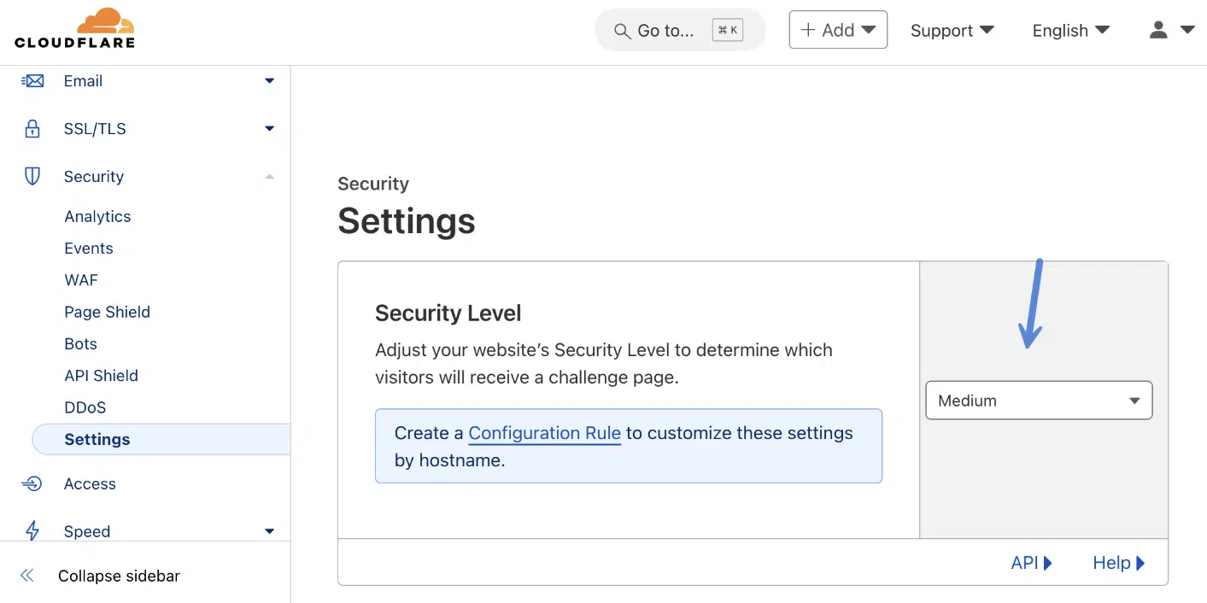Image resolution: width=1207 pixels, height=603 pixels.
Task: Click the Access door icon
Action: 32,483
